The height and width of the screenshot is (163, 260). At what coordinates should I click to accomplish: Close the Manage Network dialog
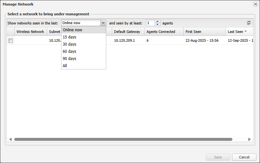[255, 4]
